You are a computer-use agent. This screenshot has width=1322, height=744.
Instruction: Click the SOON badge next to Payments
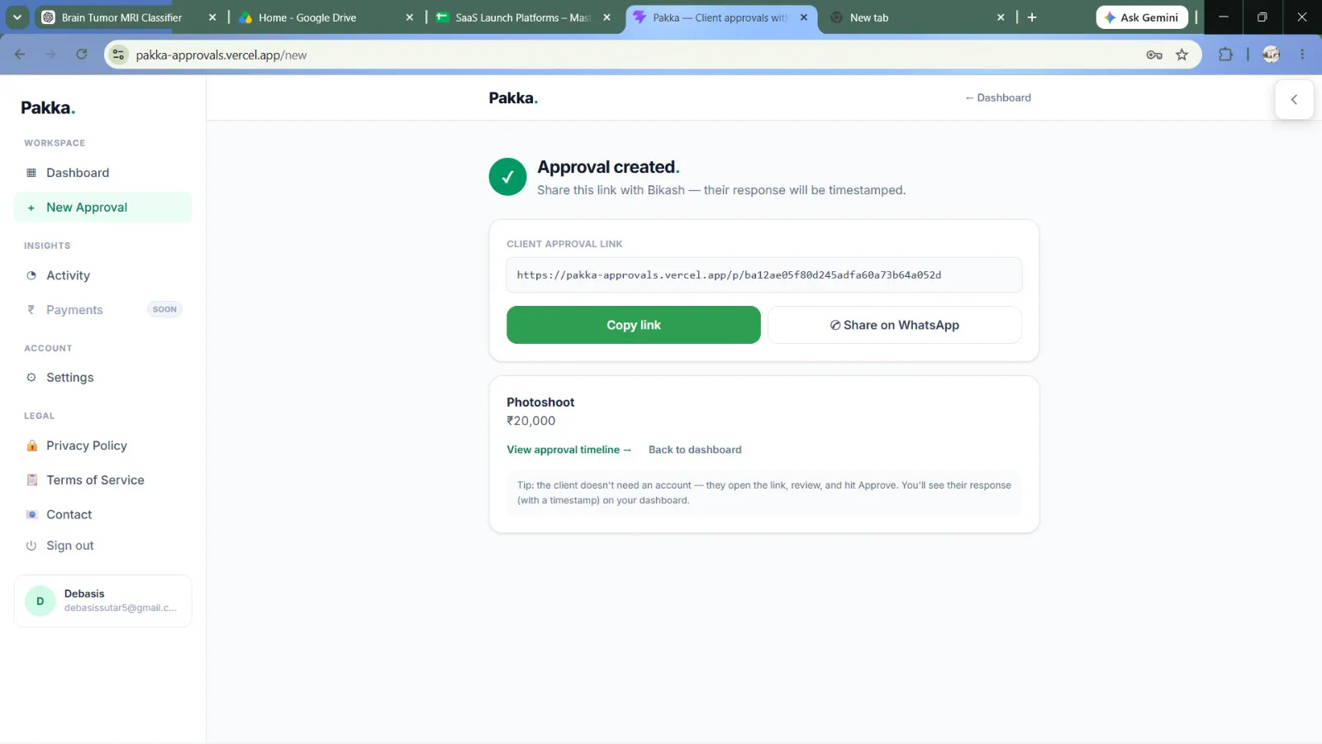(x=164, y=310)
